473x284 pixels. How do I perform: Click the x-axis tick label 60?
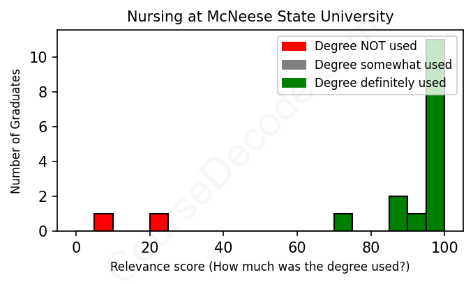[297, 248]
